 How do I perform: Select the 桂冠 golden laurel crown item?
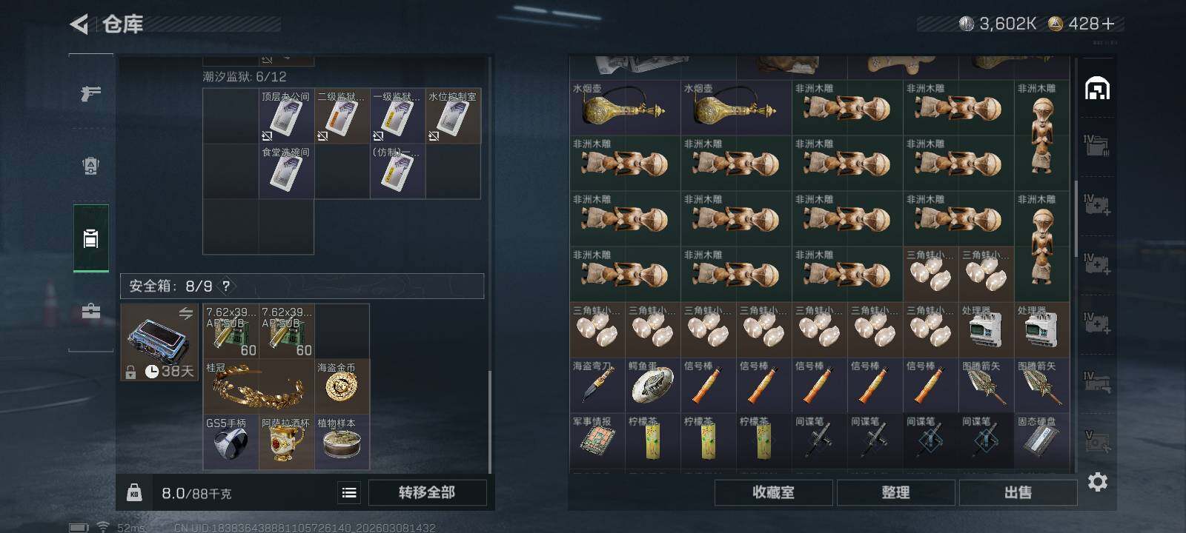pos(259,386)
